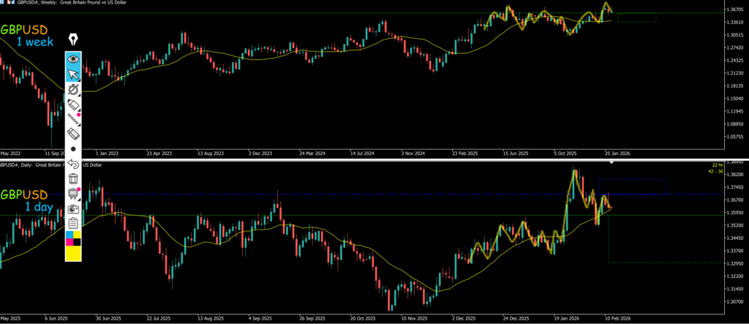749x324 pixels.
Task: Select the straight line drawing tool
Action: (x=73, y=120)
